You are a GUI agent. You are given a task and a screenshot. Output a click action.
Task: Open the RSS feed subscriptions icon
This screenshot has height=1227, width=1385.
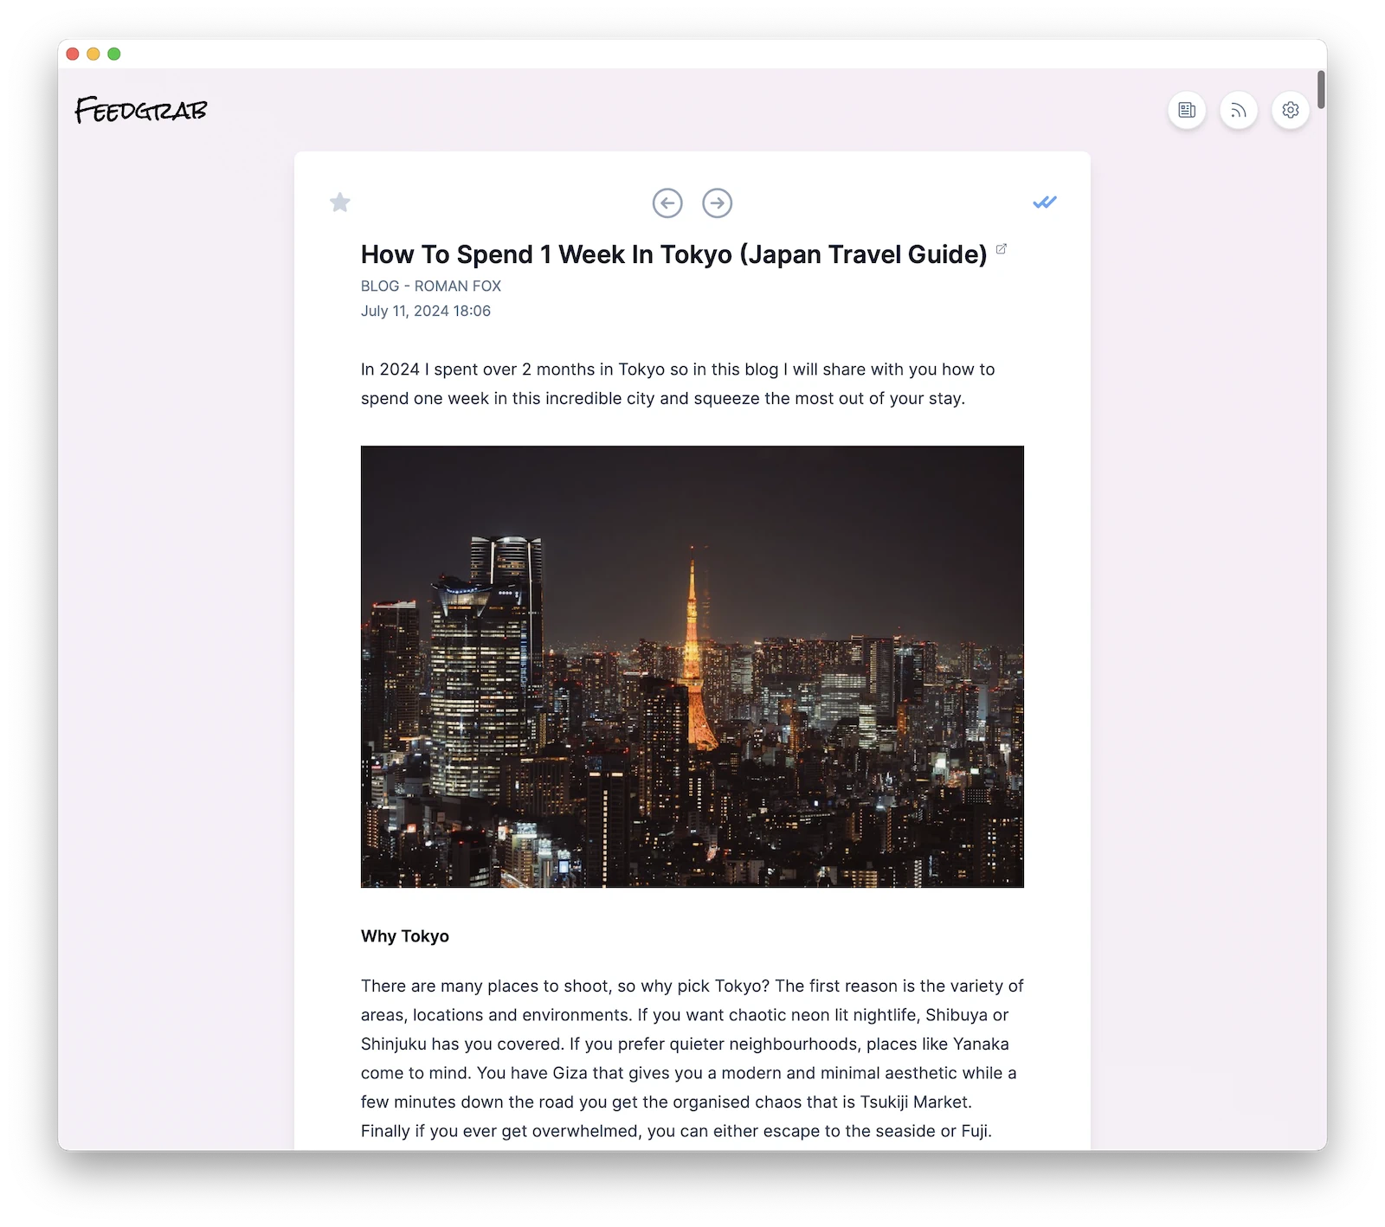(x=1239, y=110)
